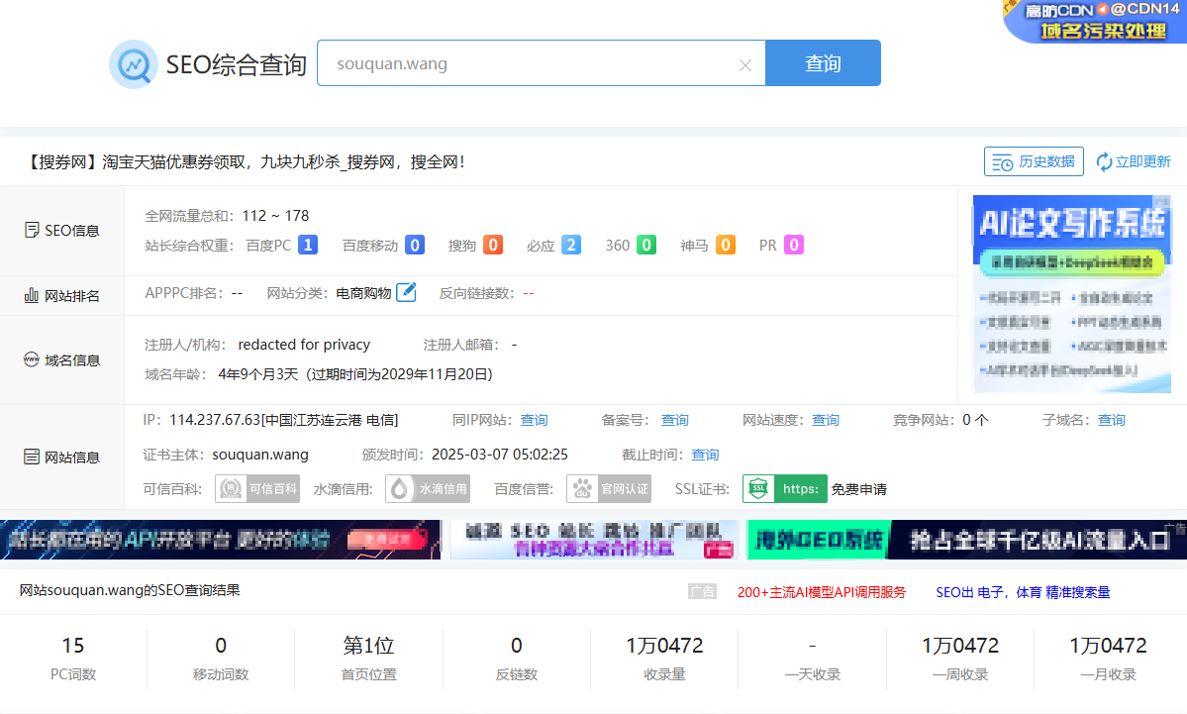This screenshot has width=1187, height=714.
Task: Open the AI论文写作系统 ad thumbnail
Action: (1072, 294)
